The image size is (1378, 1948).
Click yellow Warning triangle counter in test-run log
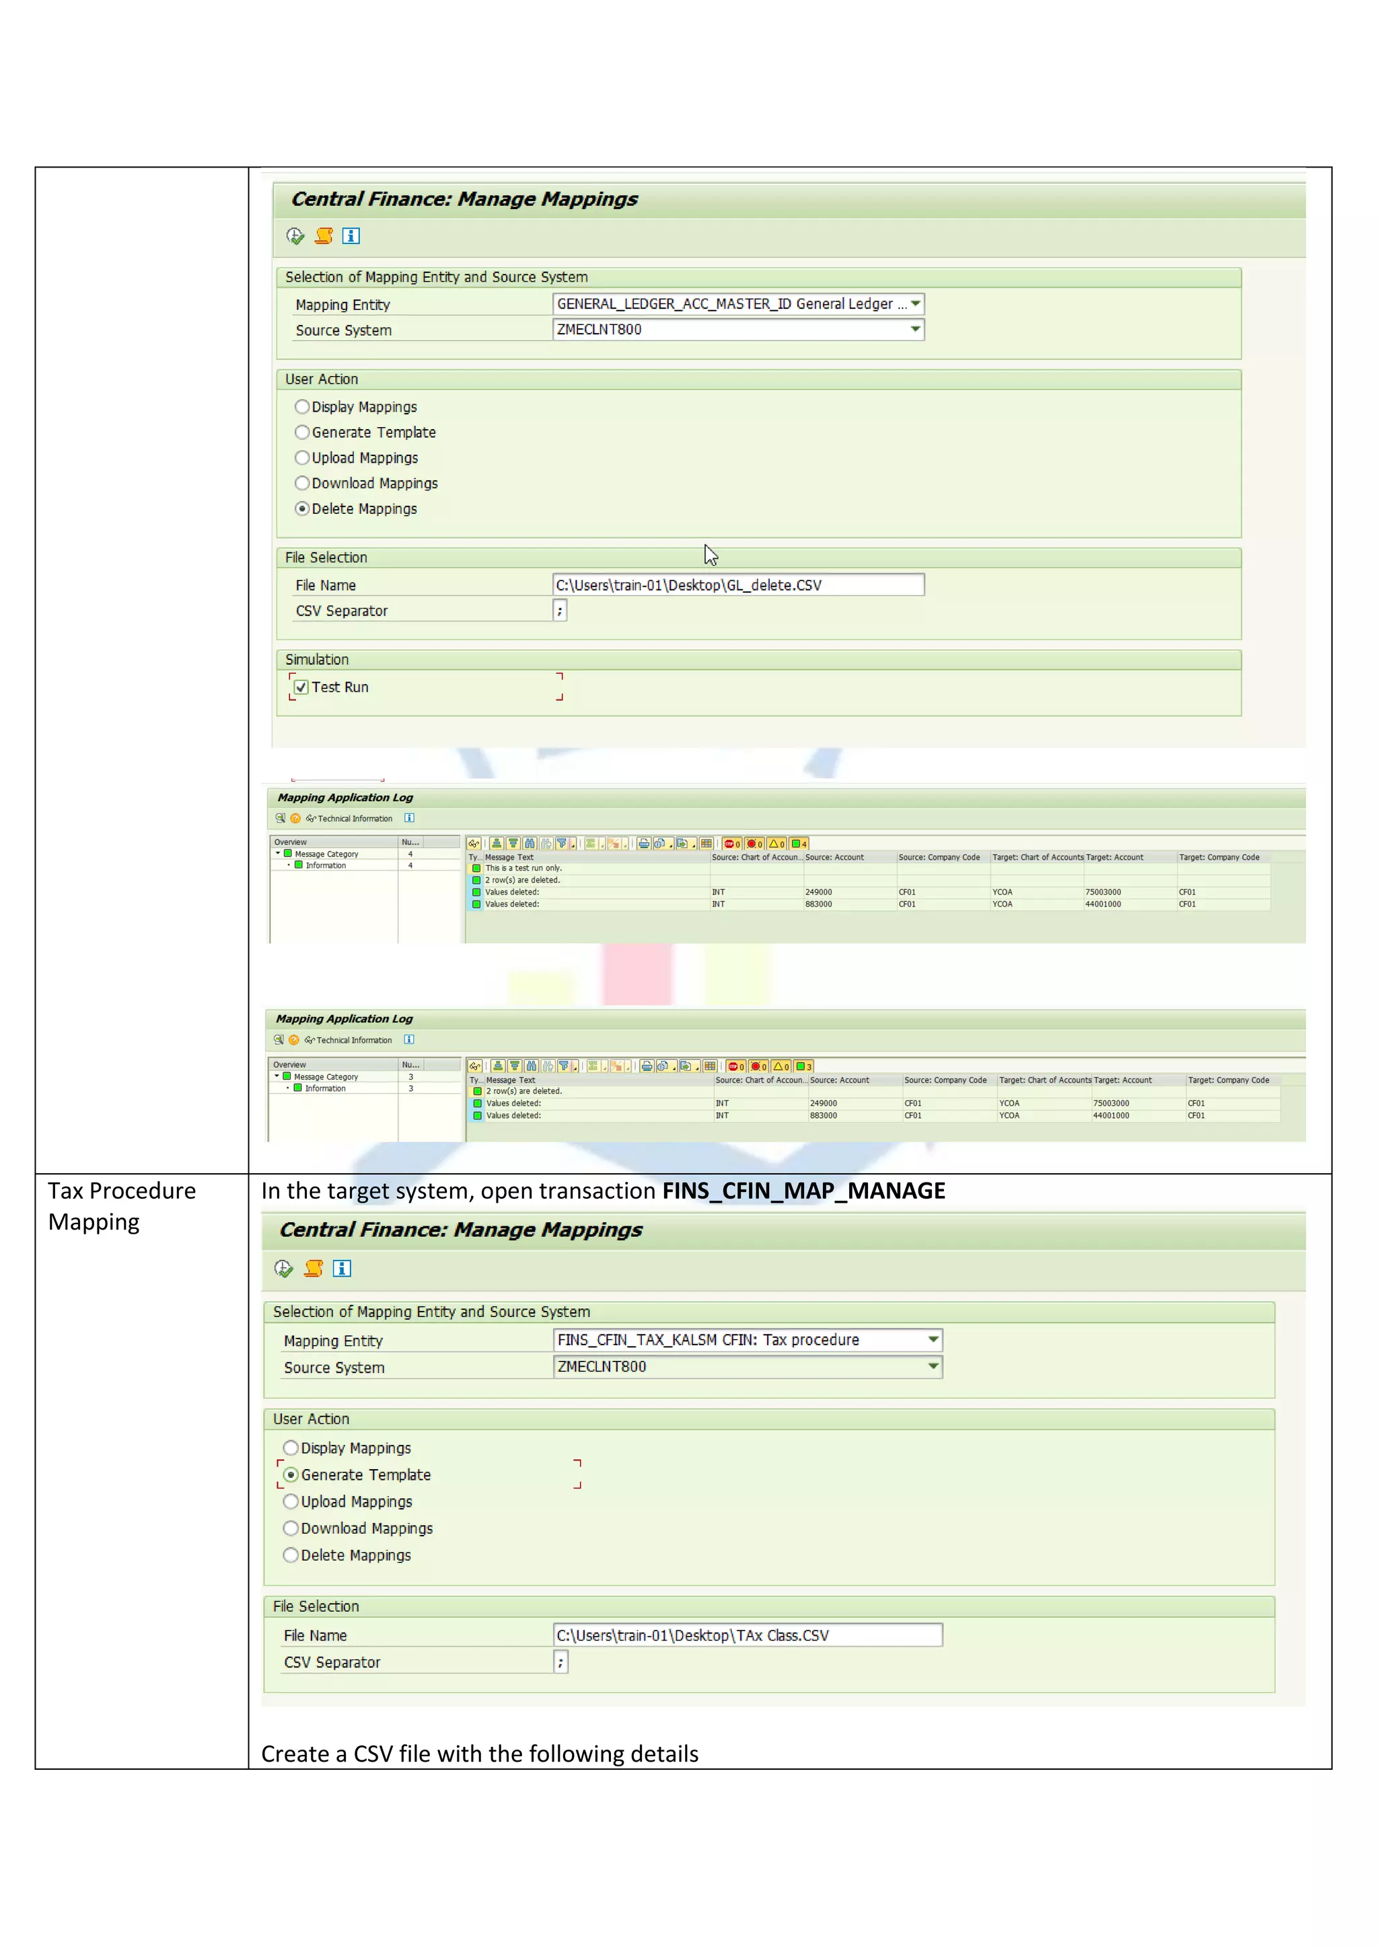pos(777,844)
